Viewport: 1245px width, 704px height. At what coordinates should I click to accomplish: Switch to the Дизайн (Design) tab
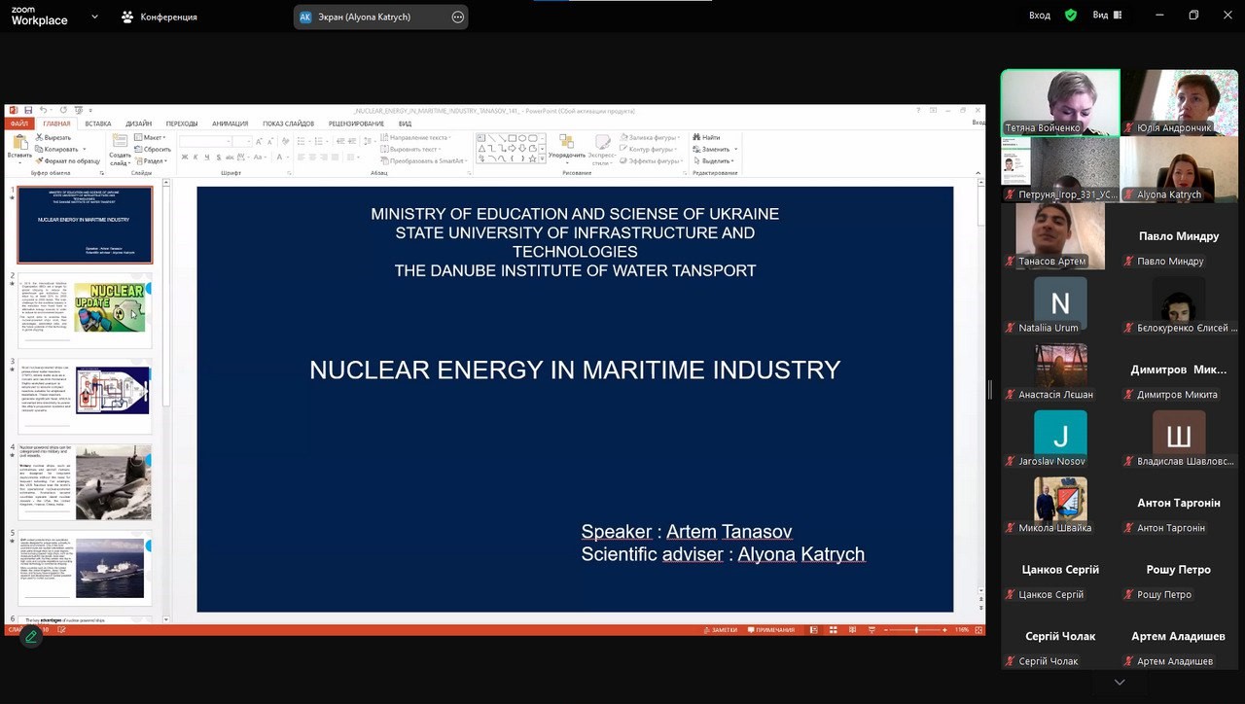(138, 123)
